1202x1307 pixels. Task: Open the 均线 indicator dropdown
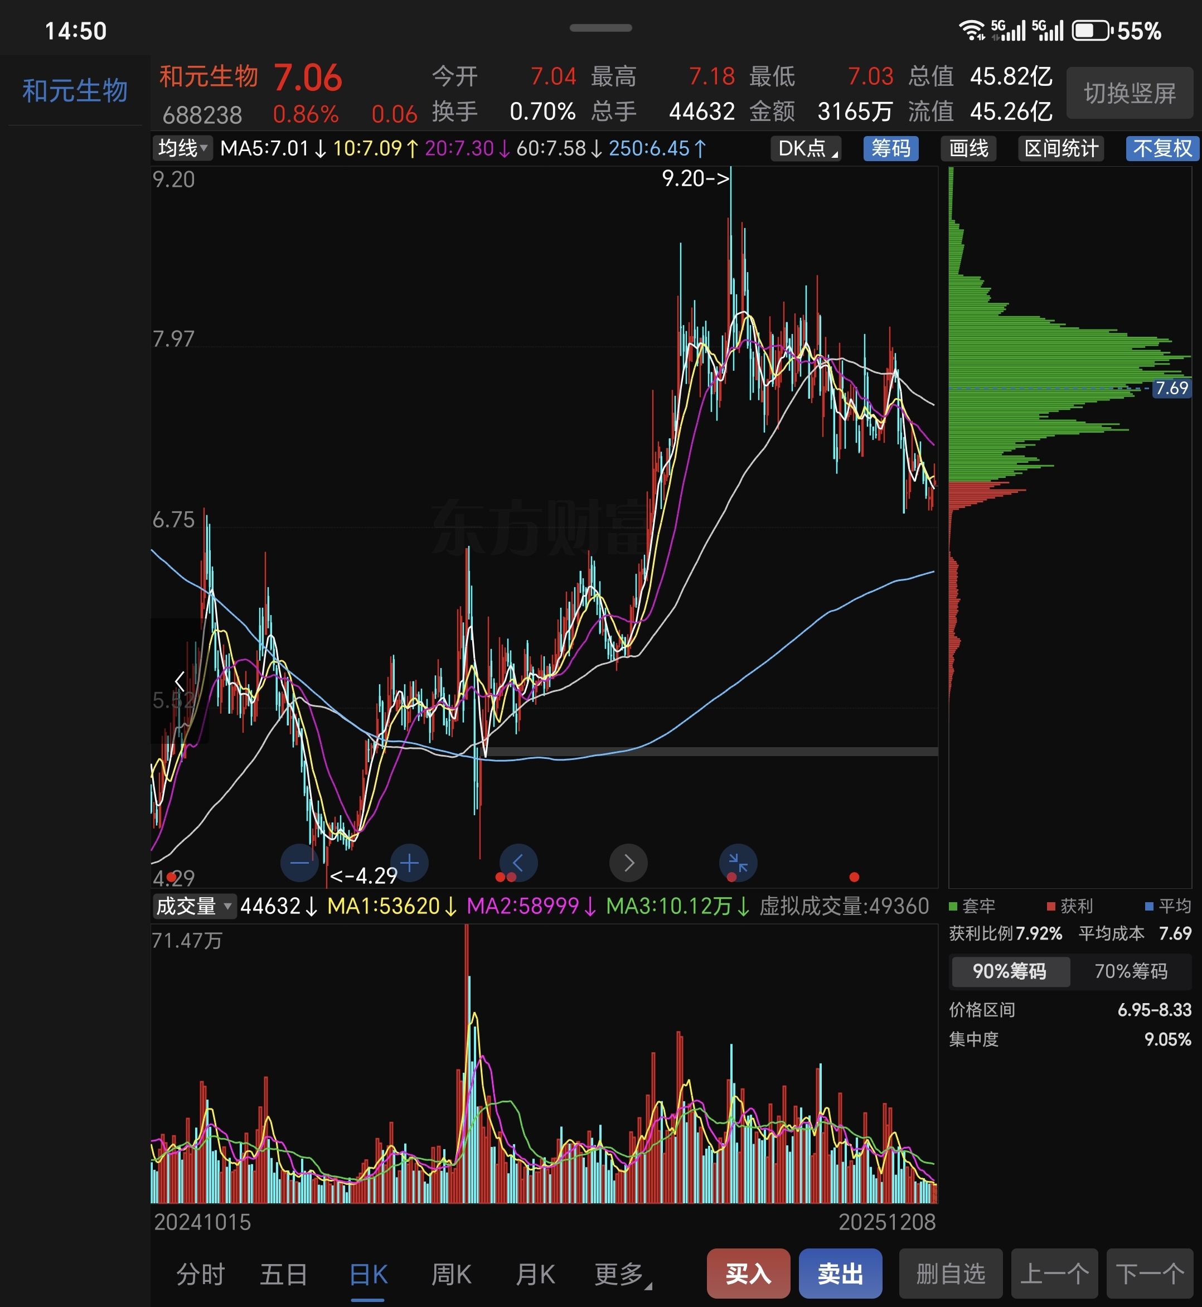pos(183,148)
